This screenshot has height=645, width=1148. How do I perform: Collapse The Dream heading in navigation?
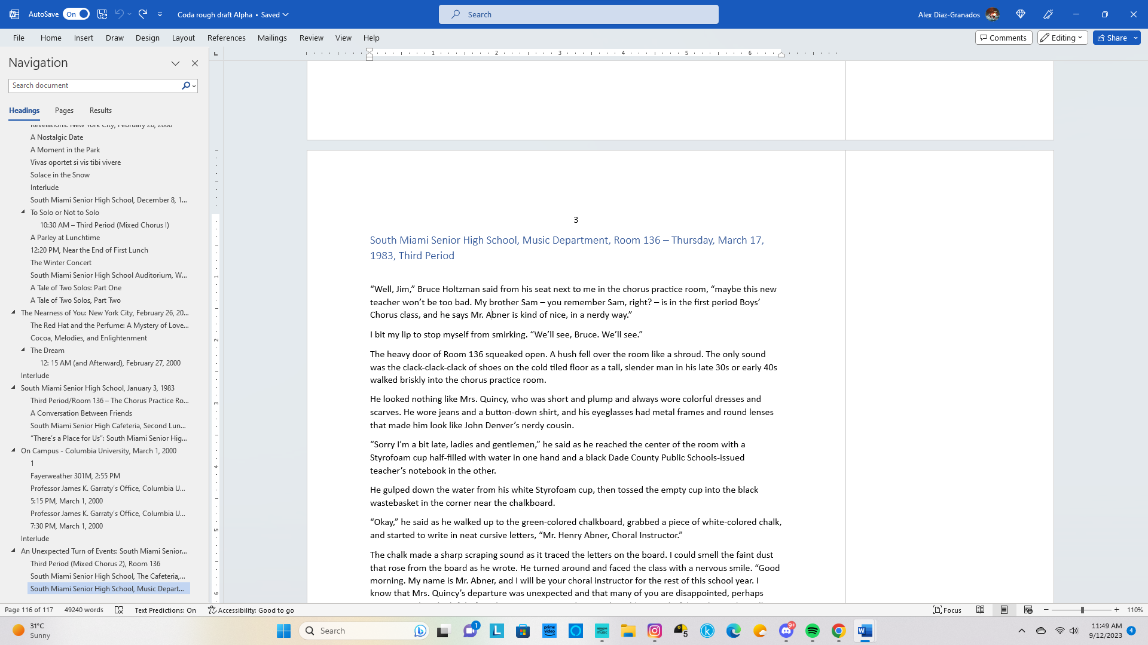pyautogui.click(x=23, y=350)
